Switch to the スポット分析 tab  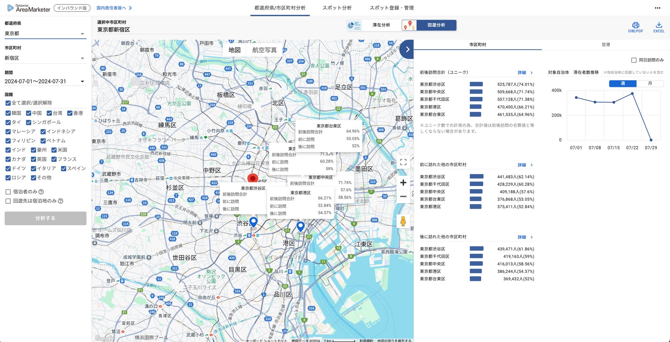(x=337, y=8)
